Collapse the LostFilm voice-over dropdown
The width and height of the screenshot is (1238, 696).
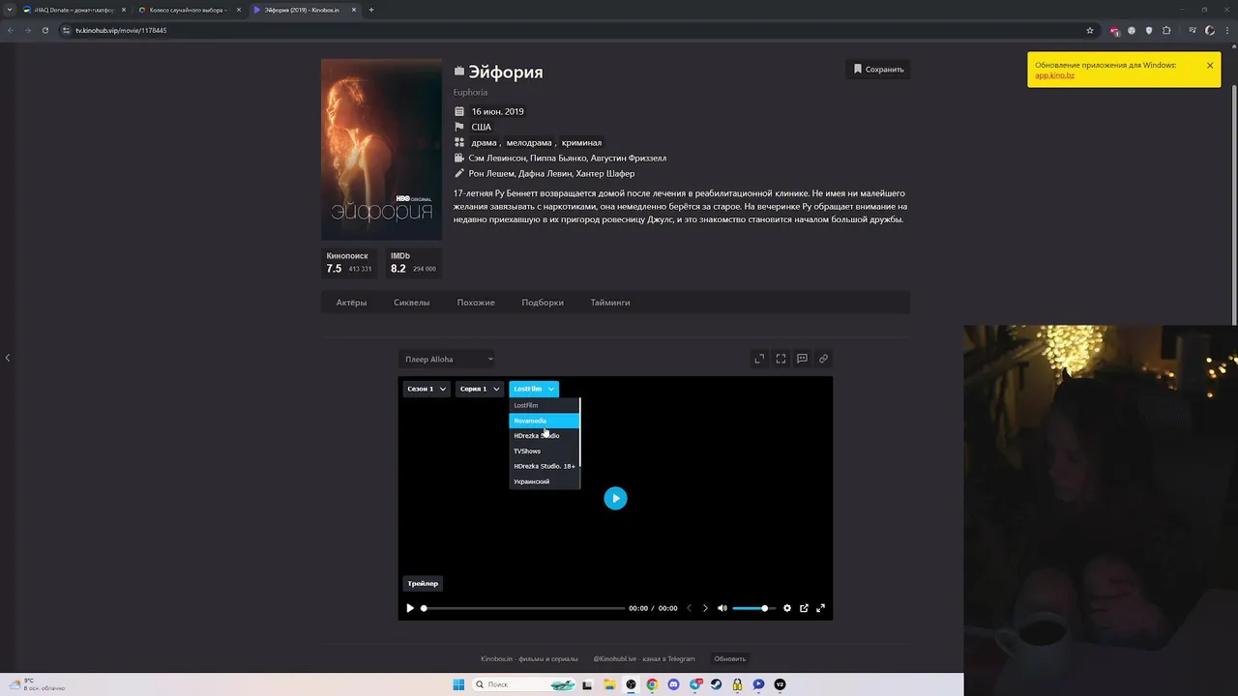(534, 389)
